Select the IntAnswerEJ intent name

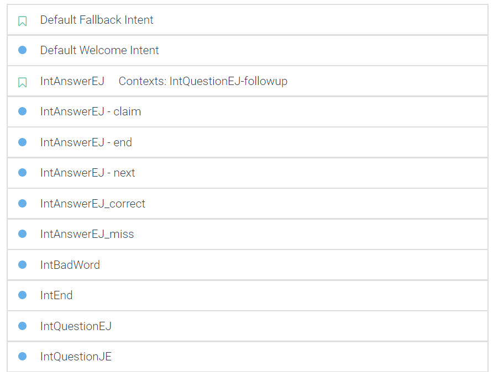tap(72, 81)
